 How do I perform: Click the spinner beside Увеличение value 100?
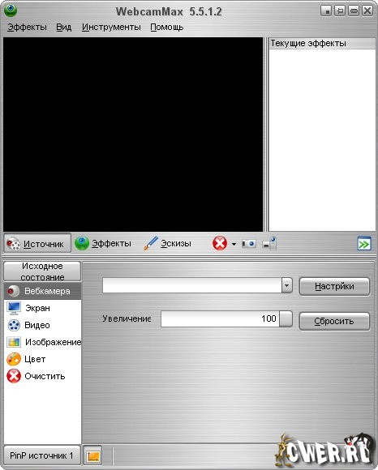pyautogui.click(x=286, y=318)
